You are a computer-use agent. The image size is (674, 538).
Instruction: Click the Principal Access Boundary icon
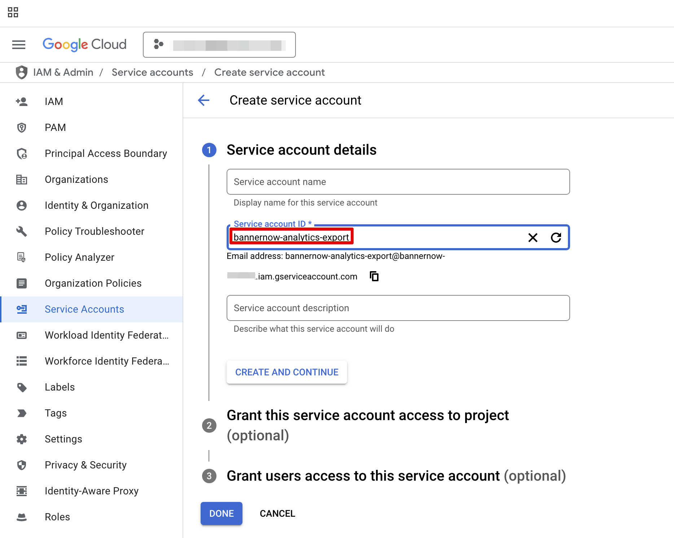(x=22, y=154)
